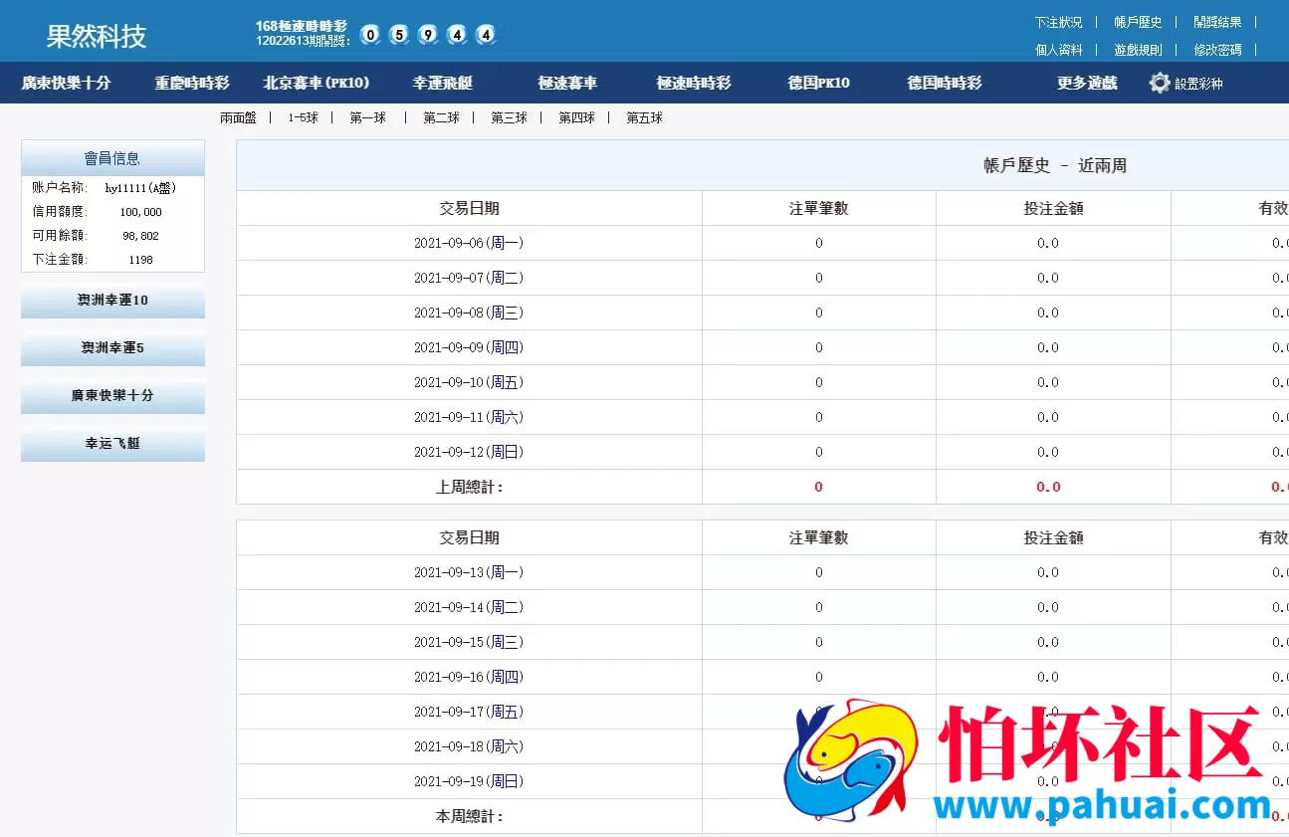Click the 果然科技 site logo
Viewport: 1289px width, 837px height.
(97, 35)
